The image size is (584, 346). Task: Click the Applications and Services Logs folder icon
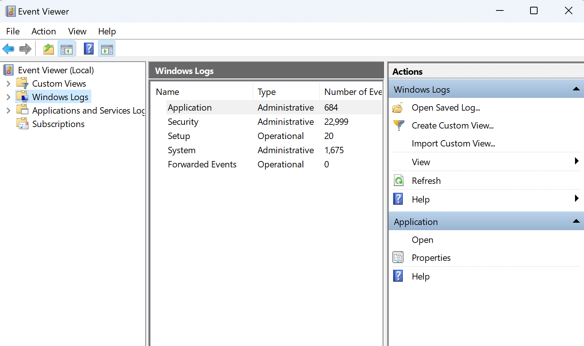[22, 110]
